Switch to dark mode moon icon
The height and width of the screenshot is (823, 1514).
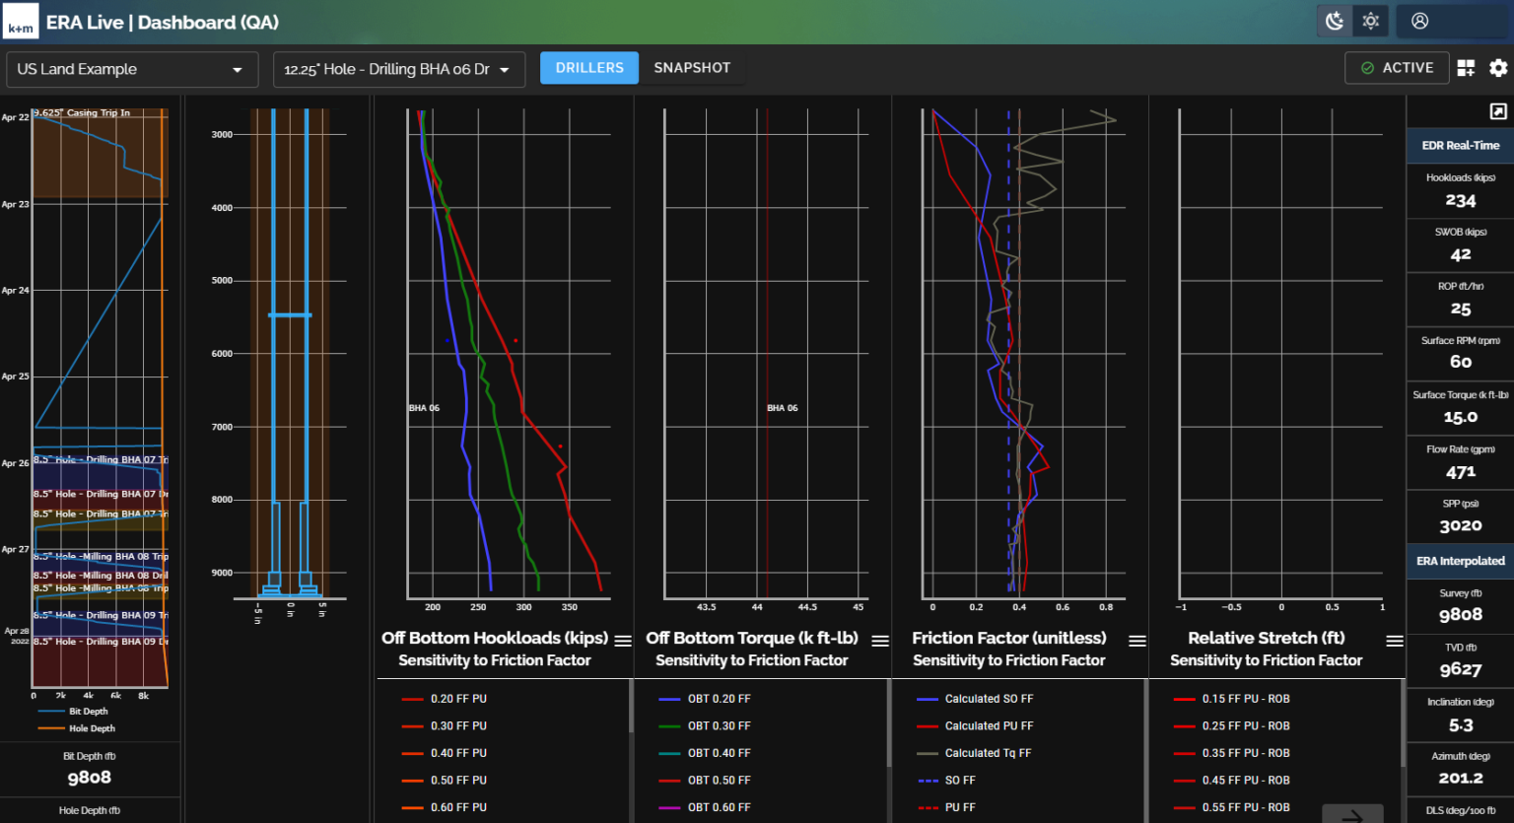[1335, 21]
